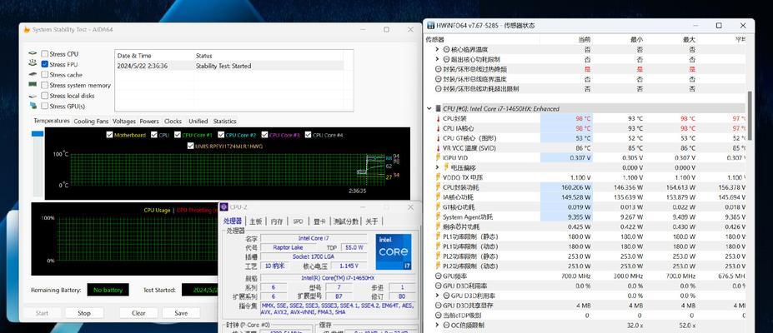
Task: Click the lightning icon beside PL1功率限制 (静态)
Action: (439, 236)
